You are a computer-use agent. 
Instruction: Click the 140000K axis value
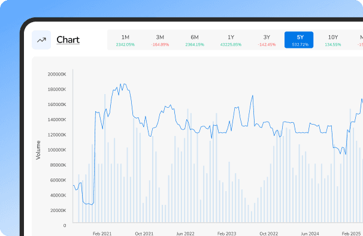(x=57, y=120)
